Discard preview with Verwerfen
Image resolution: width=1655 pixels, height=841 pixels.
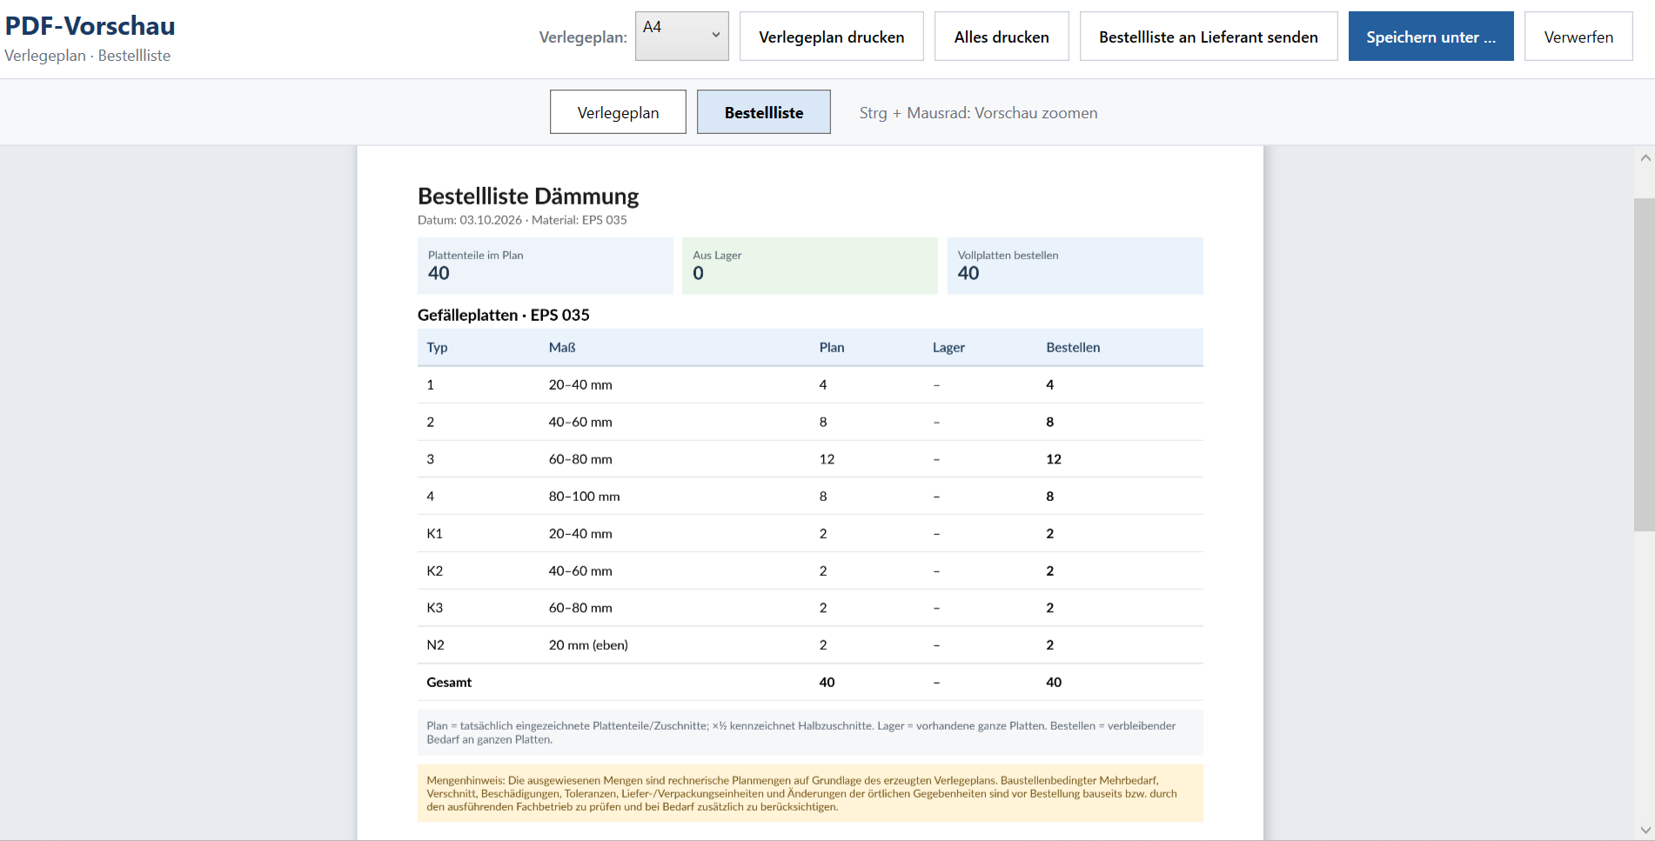[1578, 37]
